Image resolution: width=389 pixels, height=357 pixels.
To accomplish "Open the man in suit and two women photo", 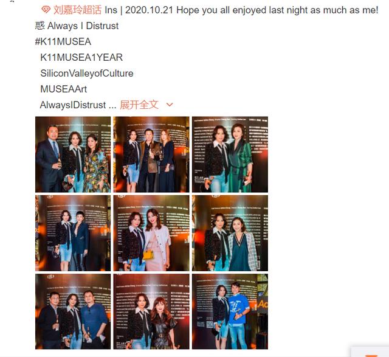I will [73, 154].
